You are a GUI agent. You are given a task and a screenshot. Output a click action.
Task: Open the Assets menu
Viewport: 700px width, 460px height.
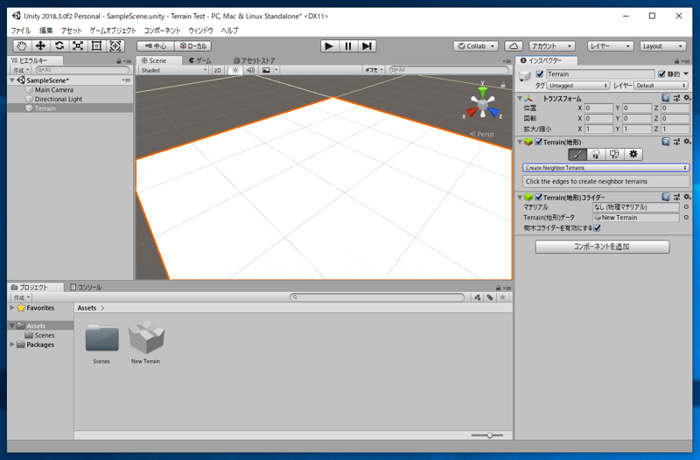point(72,31)
